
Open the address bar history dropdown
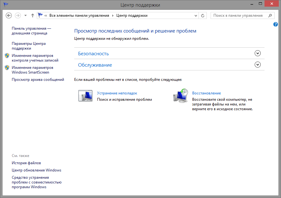[x=195, y=15]
